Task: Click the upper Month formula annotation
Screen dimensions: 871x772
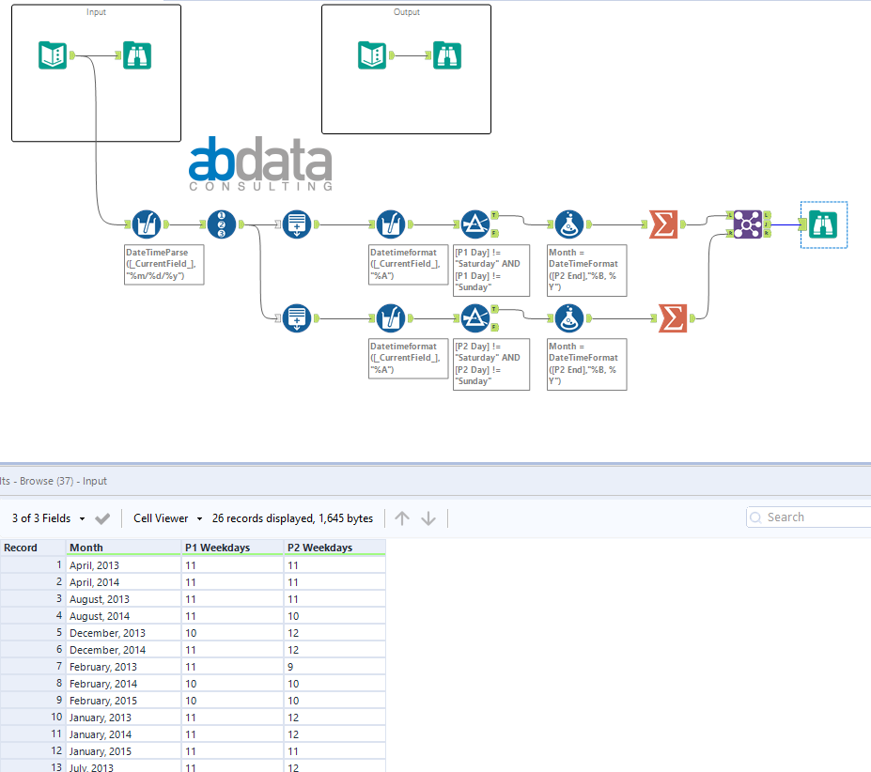Action: [587, 270]
